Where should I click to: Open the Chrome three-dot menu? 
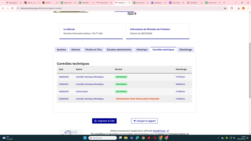tap(248, 8)
